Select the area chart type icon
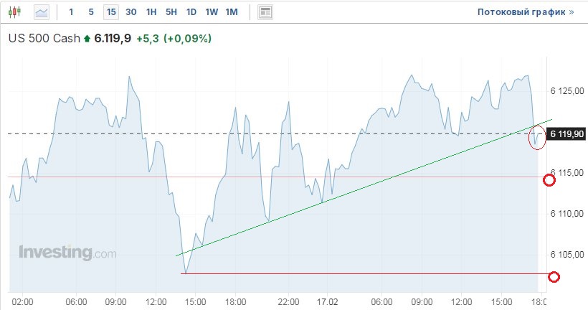The width and height of the screenshot is (588, 310). (x=42, y=12)
